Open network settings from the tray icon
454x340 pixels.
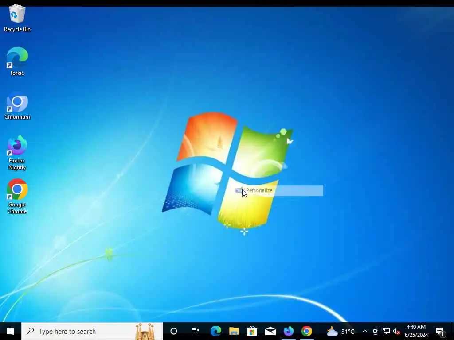(x=386, y=331)
